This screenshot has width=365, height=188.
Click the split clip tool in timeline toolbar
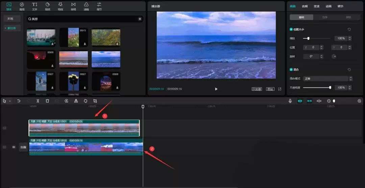coord(38,101)
